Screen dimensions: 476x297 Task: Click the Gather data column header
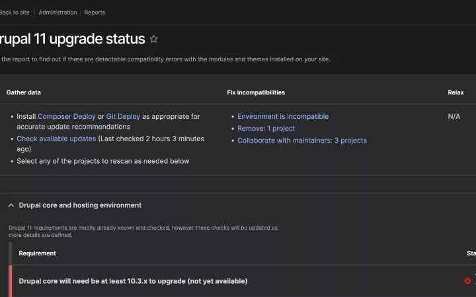[23, 92]
